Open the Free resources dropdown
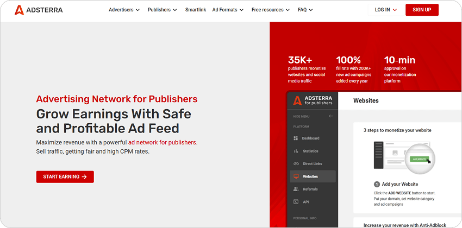This screenshot has height=228, width=462. [x=271, y=10]
